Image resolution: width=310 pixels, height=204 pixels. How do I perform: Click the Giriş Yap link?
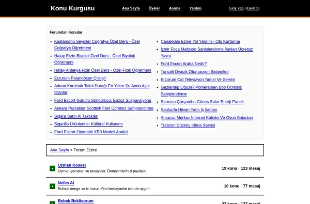[236, 8]
